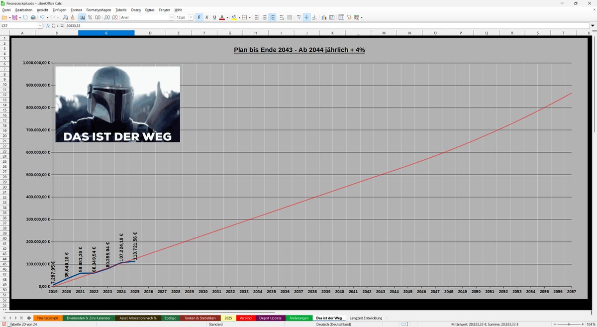Expand the font name dropdown
Image resolution: width=597 pixels, height=327 pixels.
click(172, 17)
